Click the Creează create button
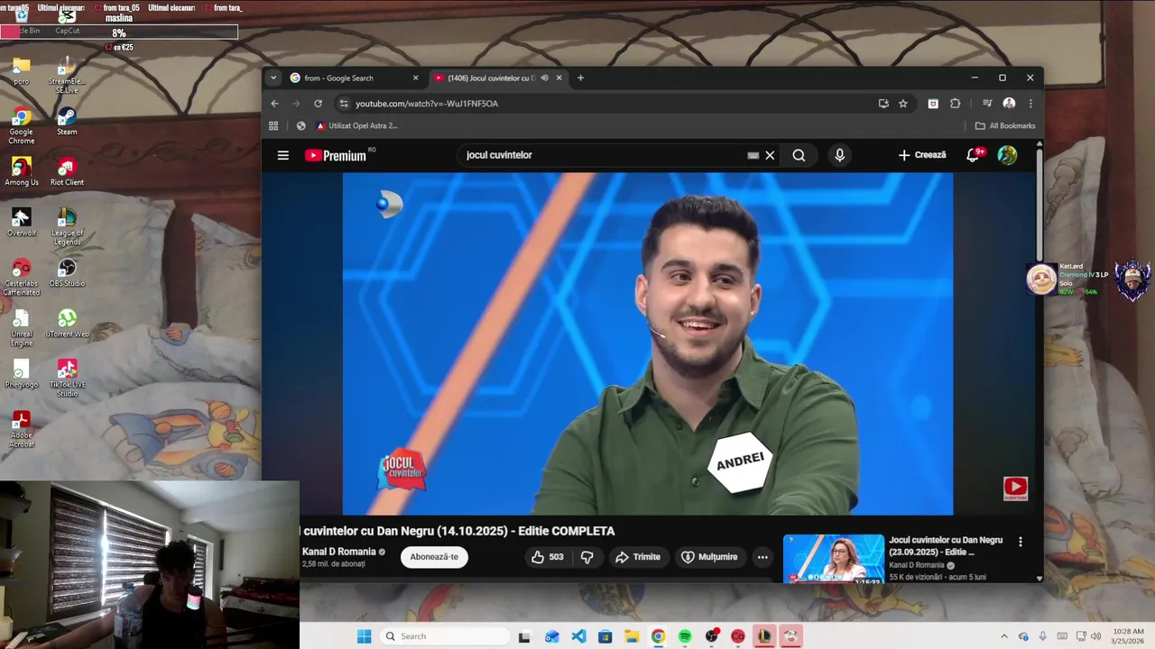 click(922, 155)
